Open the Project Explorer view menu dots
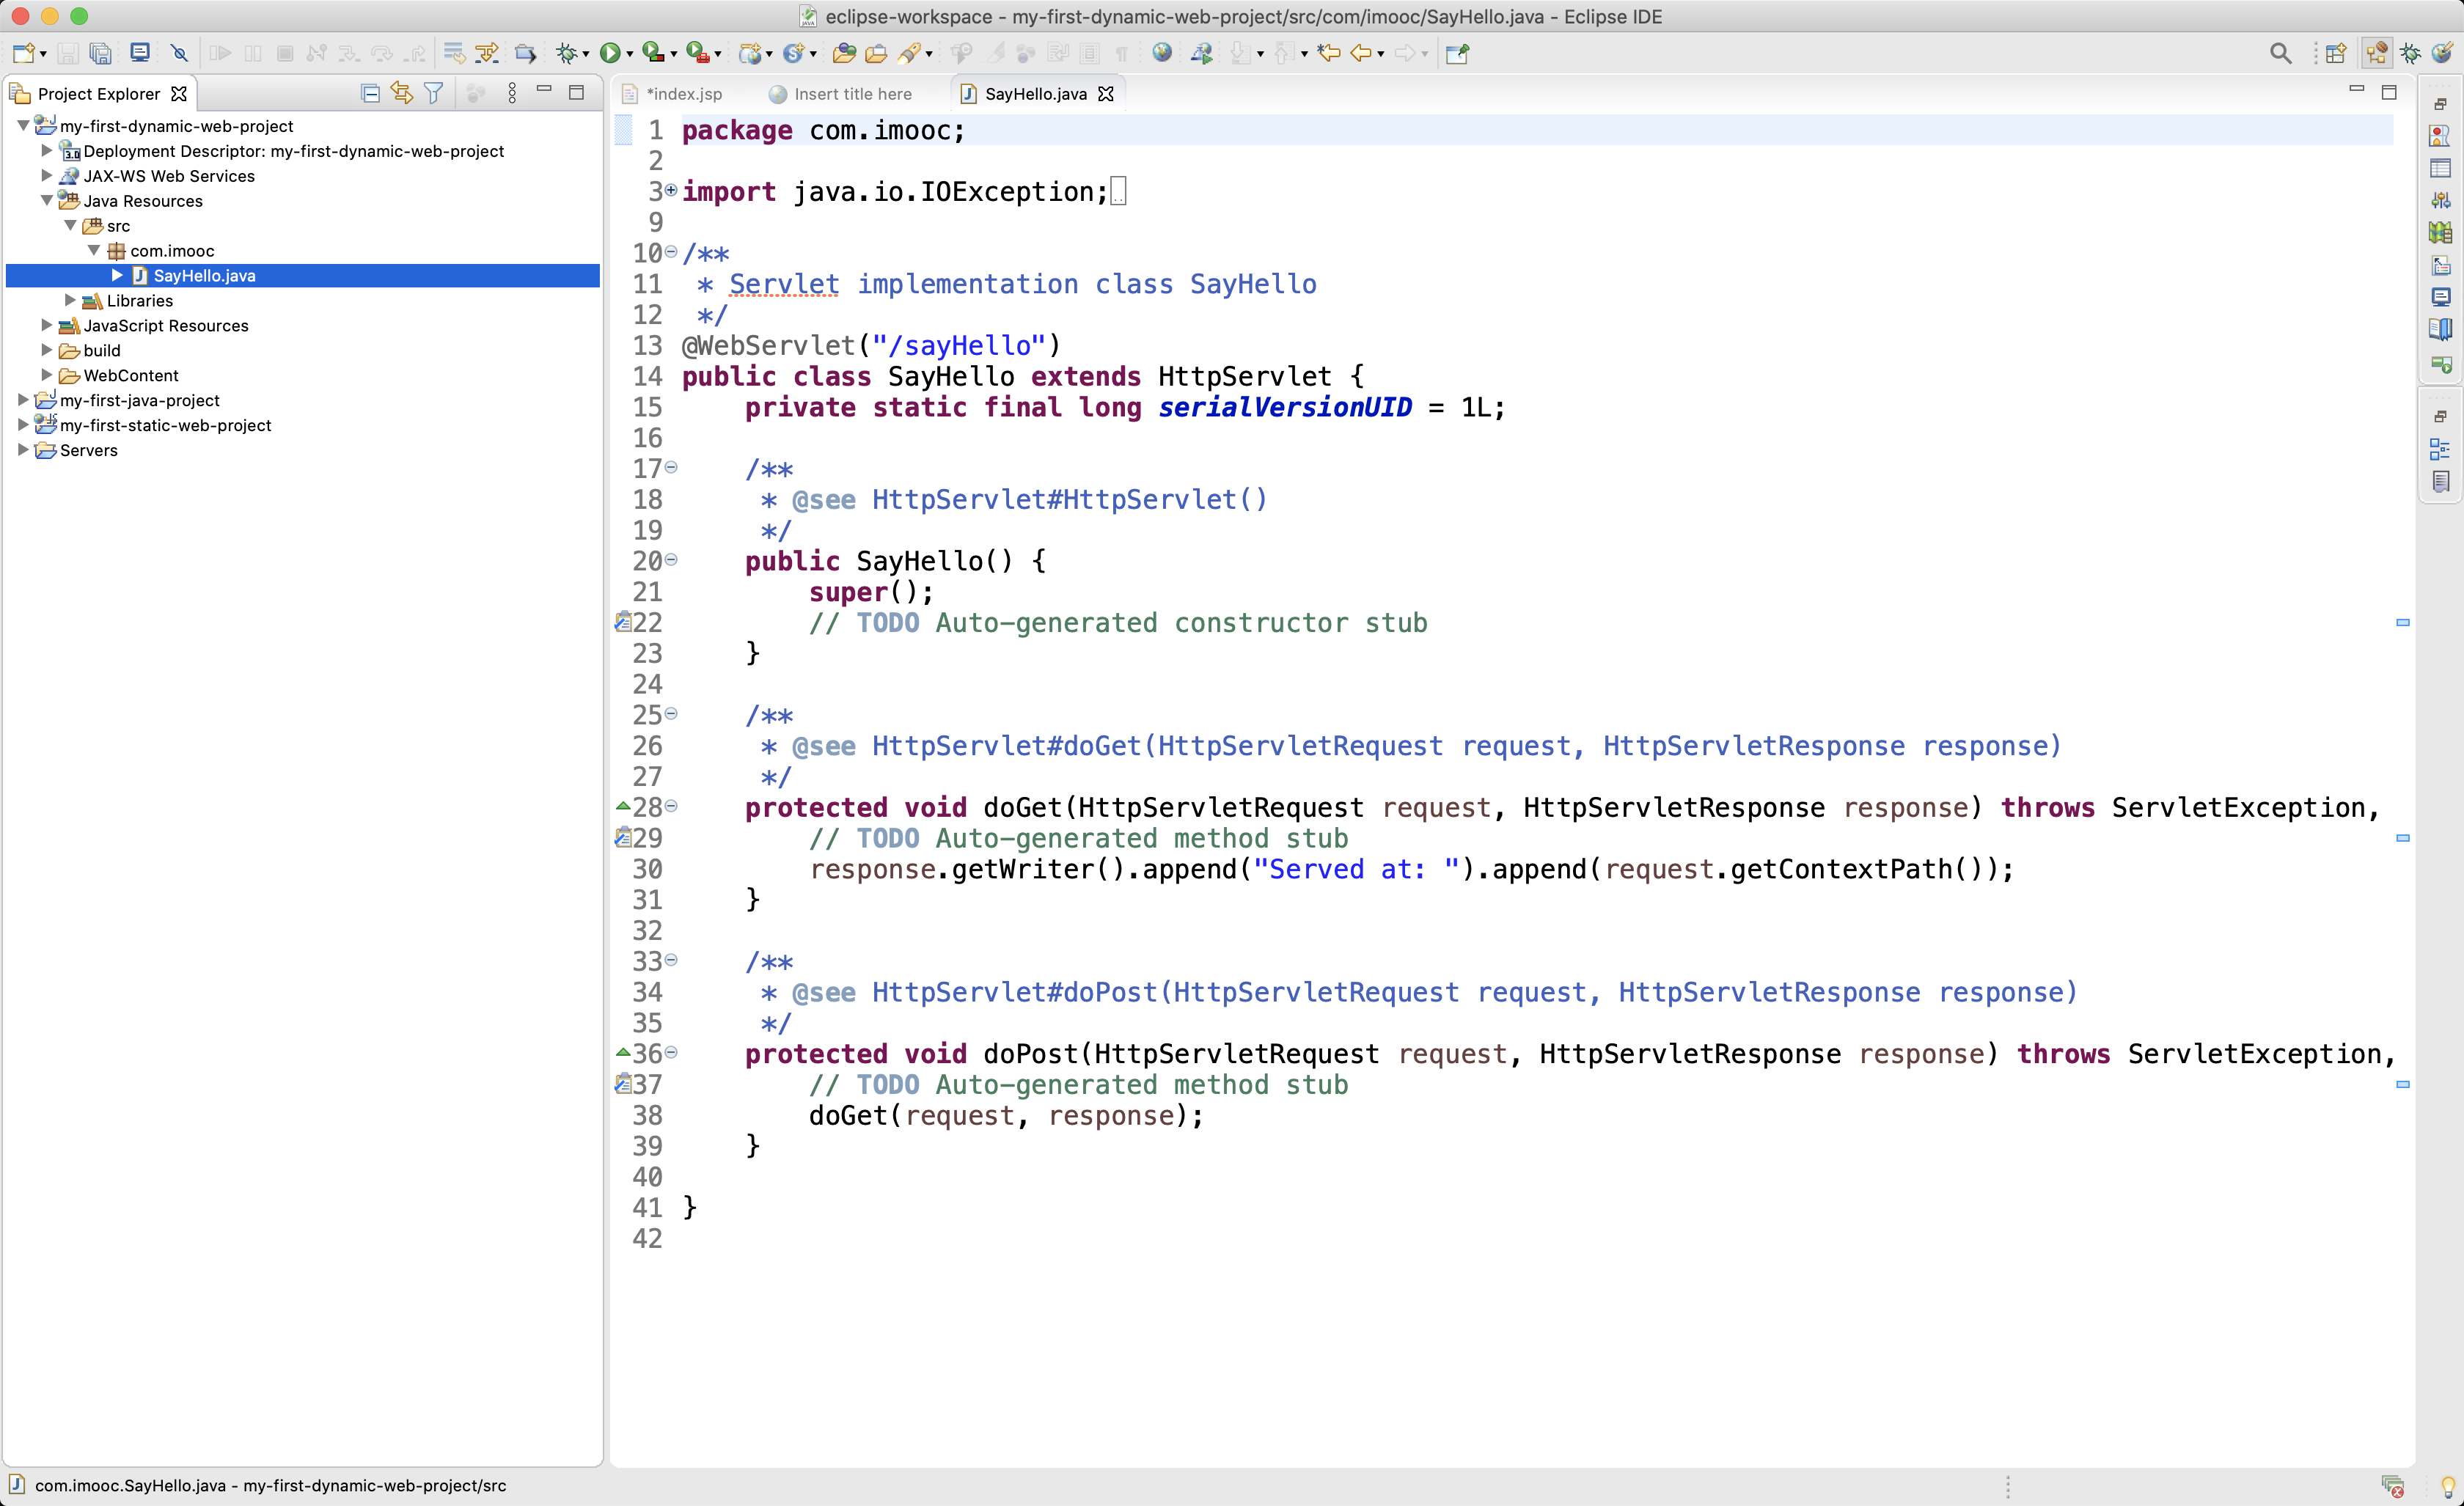The height and width of the screenshot is (1506, 2464). point(512,93)
